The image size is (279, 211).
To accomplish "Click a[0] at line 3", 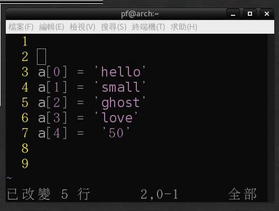I will [53, 72].
